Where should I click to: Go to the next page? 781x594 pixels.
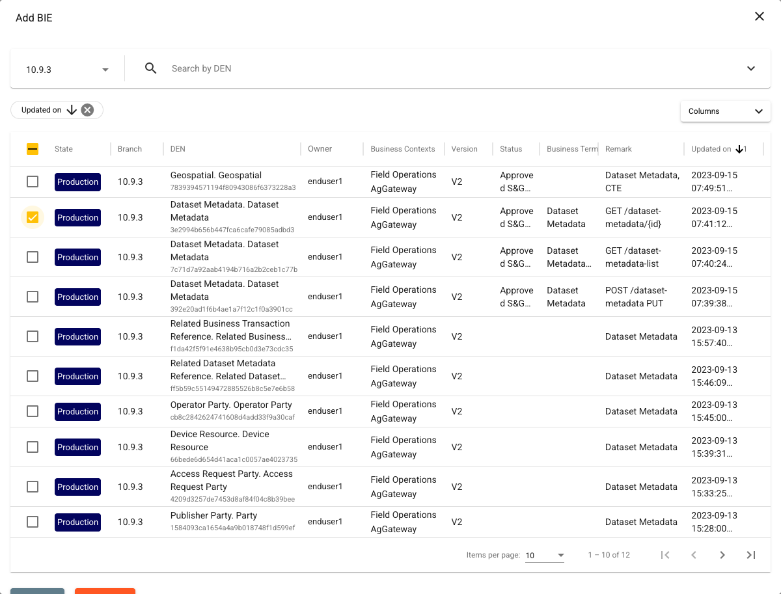[x=722, y=555]
